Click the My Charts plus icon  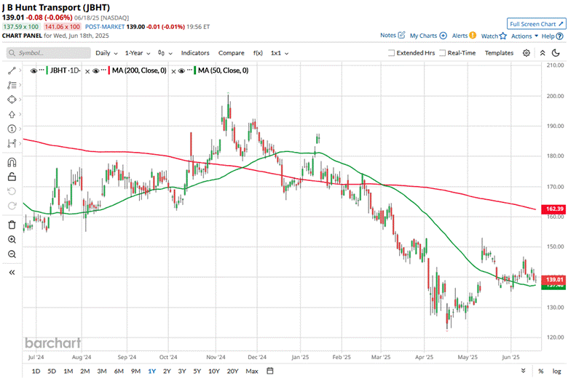(443, 36)
